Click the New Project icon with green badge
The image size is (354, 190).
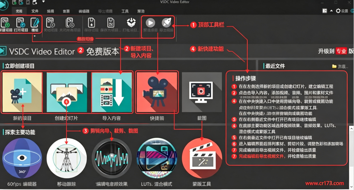(x=5, y=23)
